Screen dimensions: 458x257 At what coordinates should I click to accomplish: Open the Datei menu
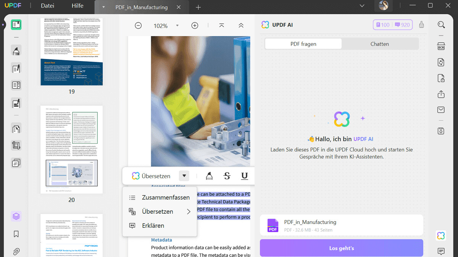(x=47, y=6)
